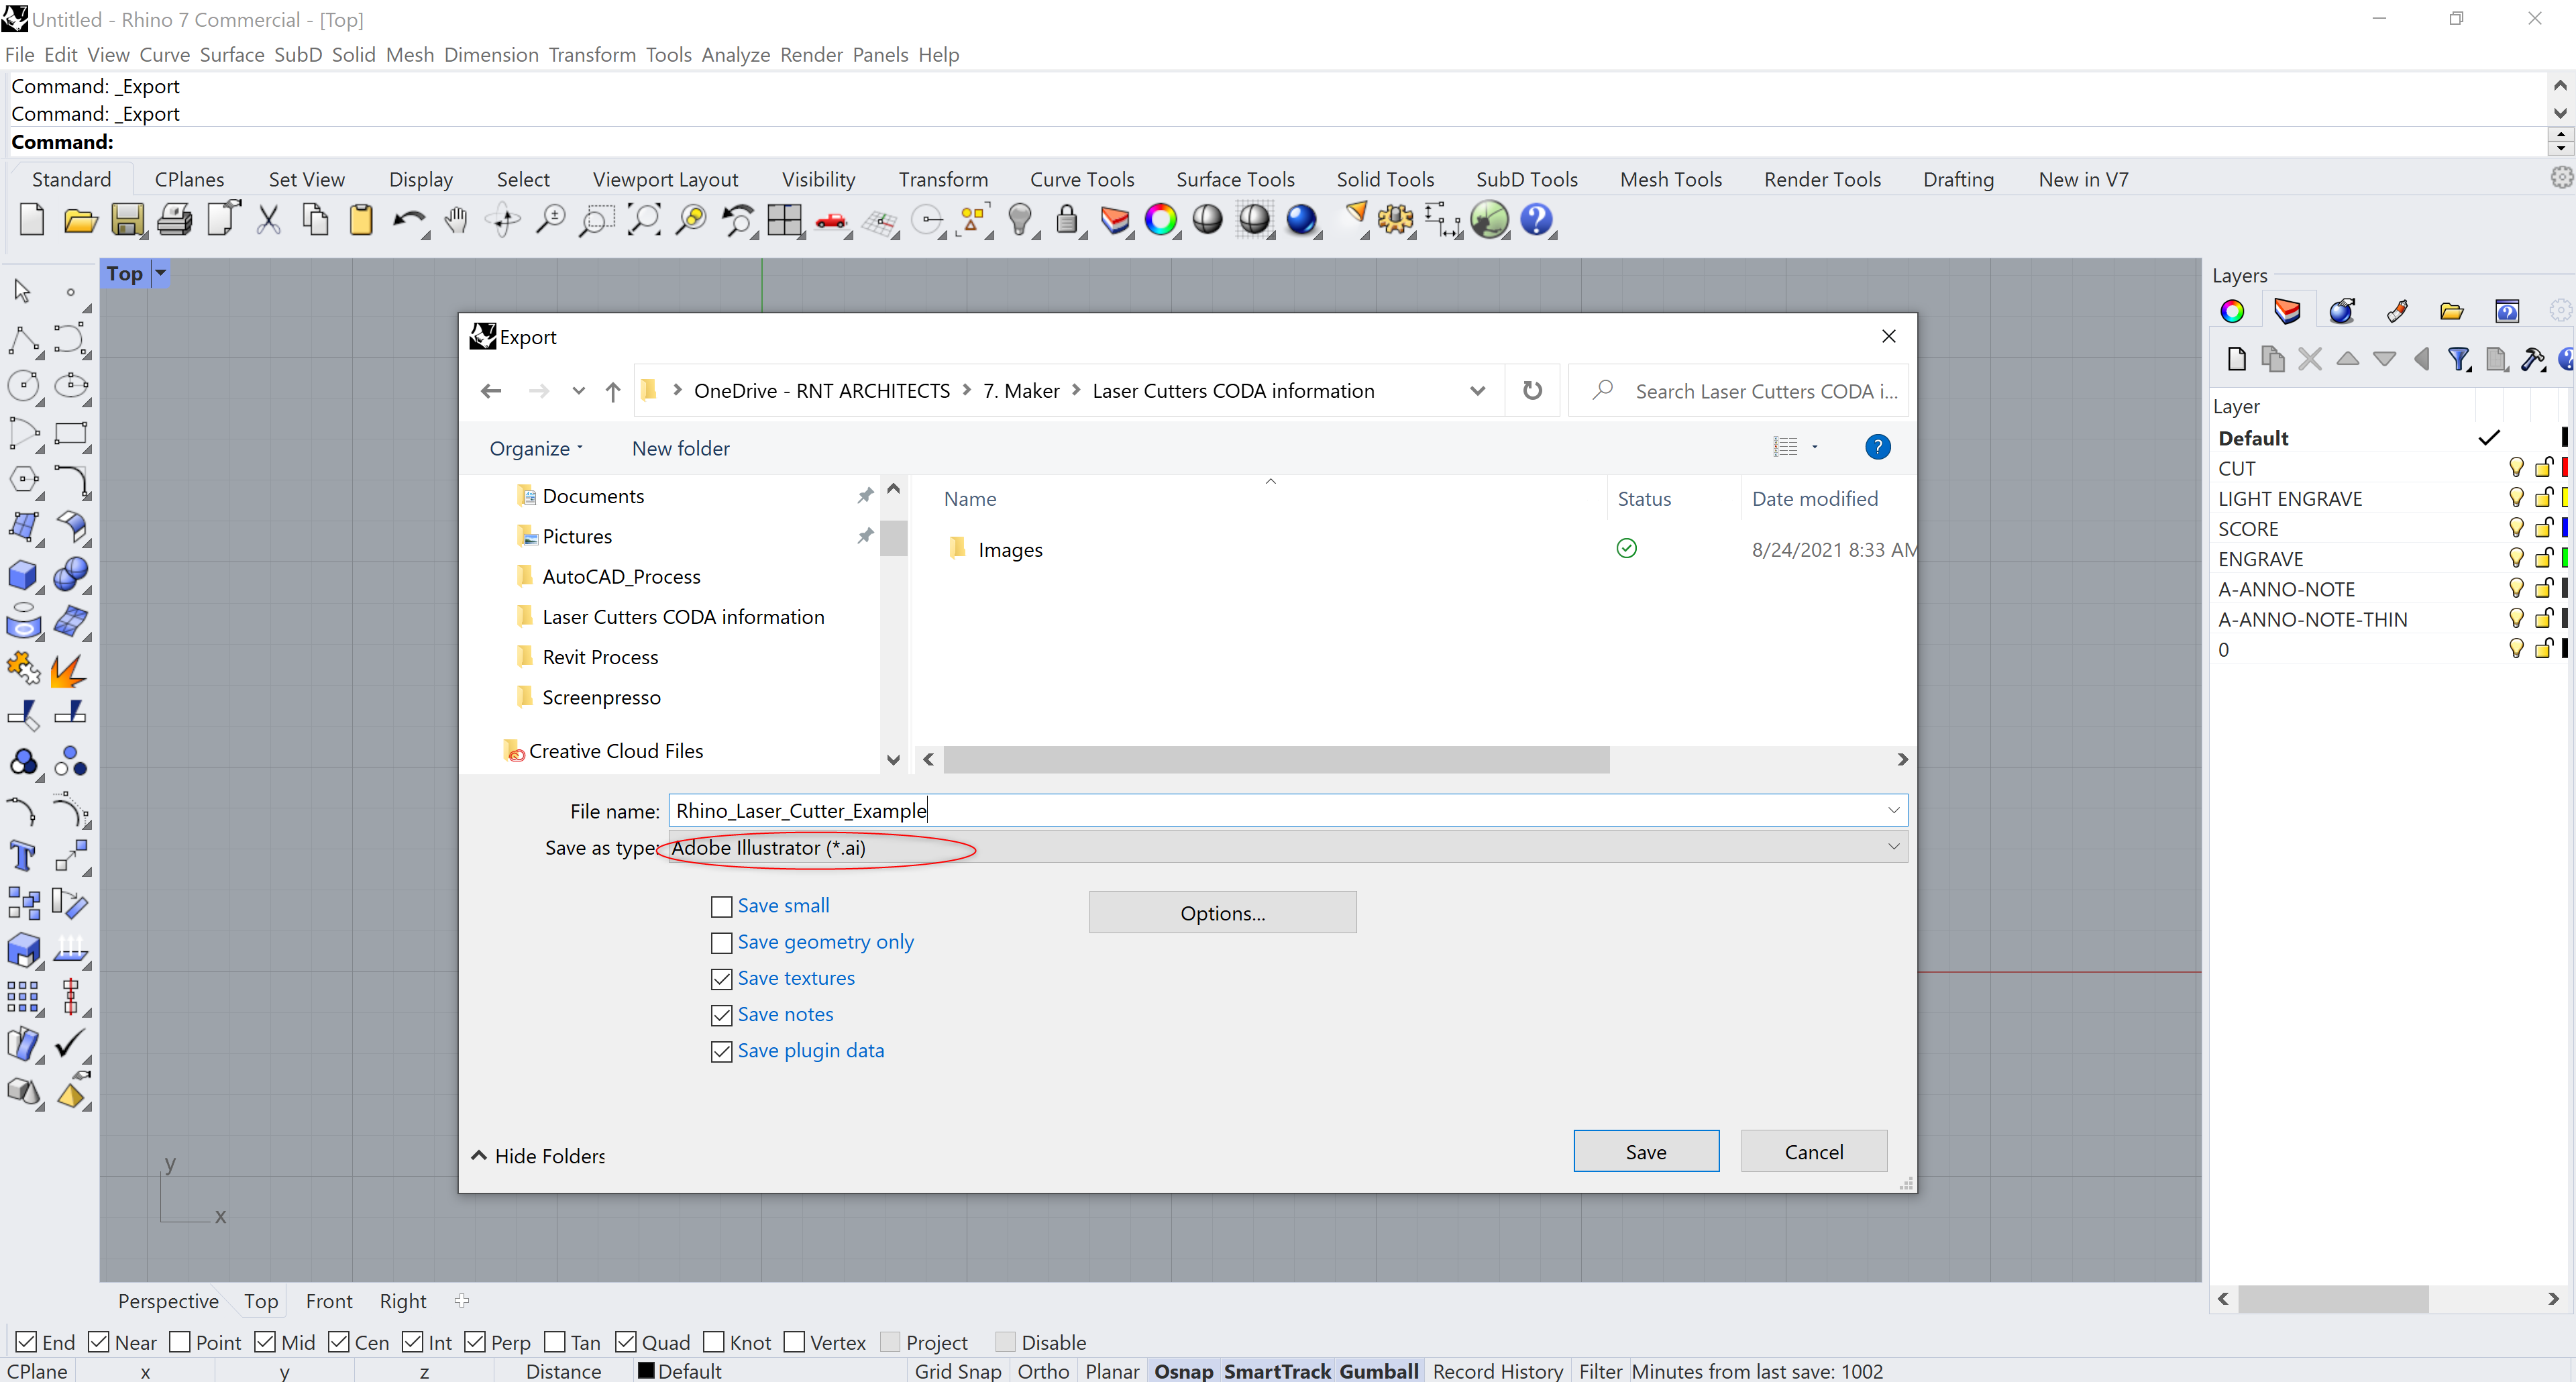Click the 7. Maker breadcrumb chevron
This screenshot has height=1382, width=2576.
tap(1076, 391)
